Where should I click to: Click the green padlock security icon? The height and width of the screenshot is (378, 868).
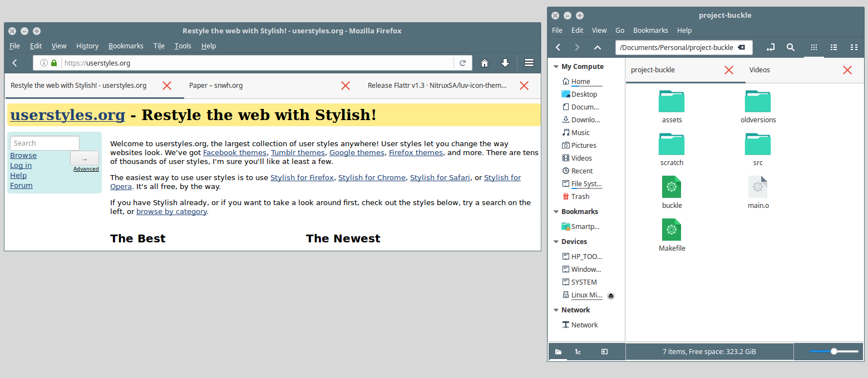(x=54, y=63)
